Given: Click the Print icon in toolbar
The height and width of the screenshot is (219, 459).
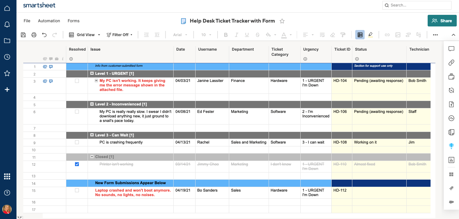Looking at the screenshot, I should [34, 35].
